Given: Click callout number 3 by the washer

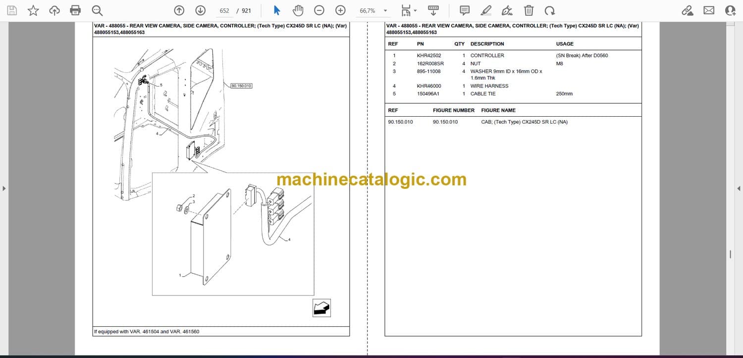Looking at the screenshot, I should (x=194, y=202).
